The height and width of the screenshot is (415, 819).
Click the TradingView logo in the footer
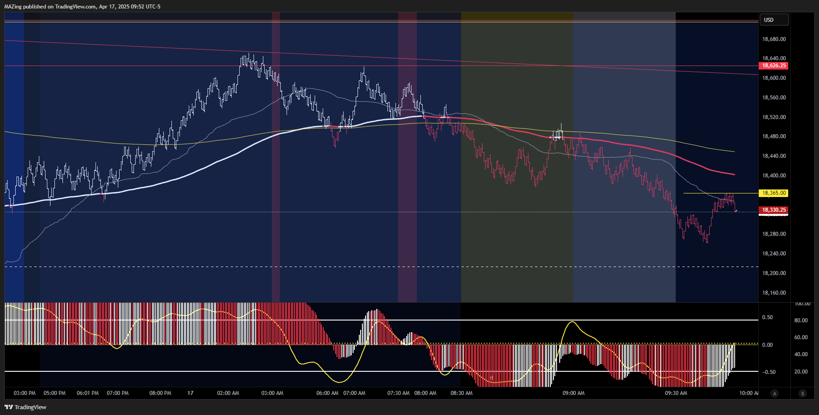[25, 407]
